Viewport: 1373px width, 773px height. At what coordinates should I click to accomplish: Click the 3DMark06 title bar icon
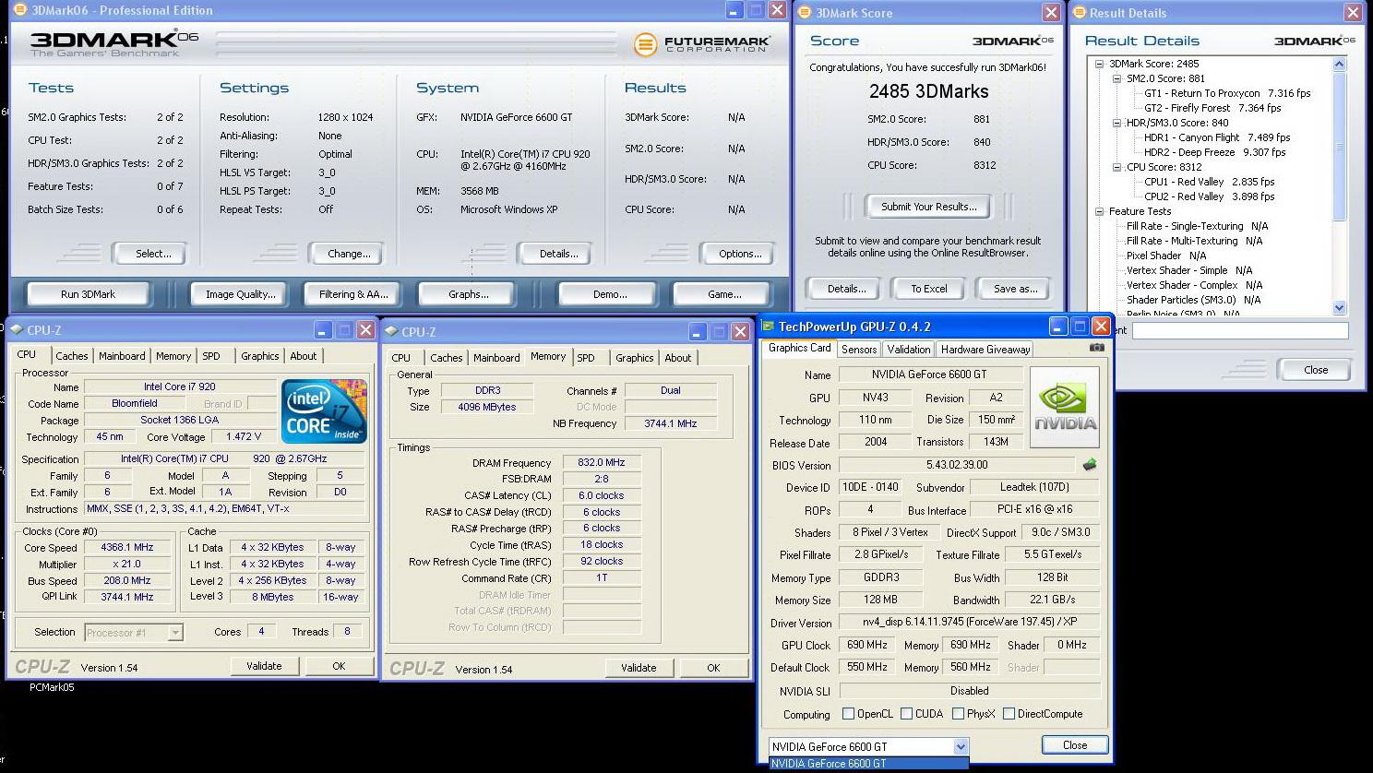tap(19, 10)
